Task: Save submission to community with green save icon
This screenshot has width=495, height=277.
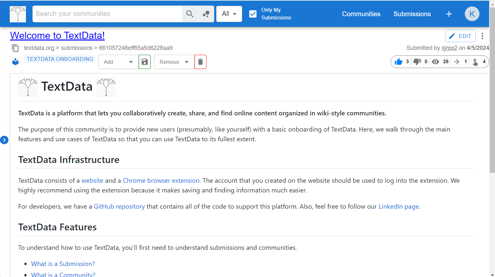Action: point(145,62)
